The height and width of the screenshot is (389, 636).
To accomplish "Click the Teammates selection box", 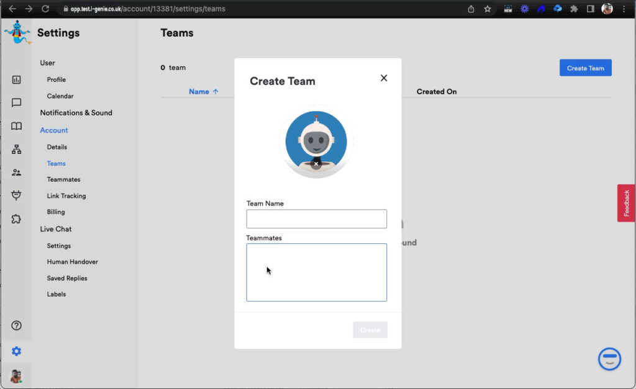I will pyautogui.click(x=316, y=272).
